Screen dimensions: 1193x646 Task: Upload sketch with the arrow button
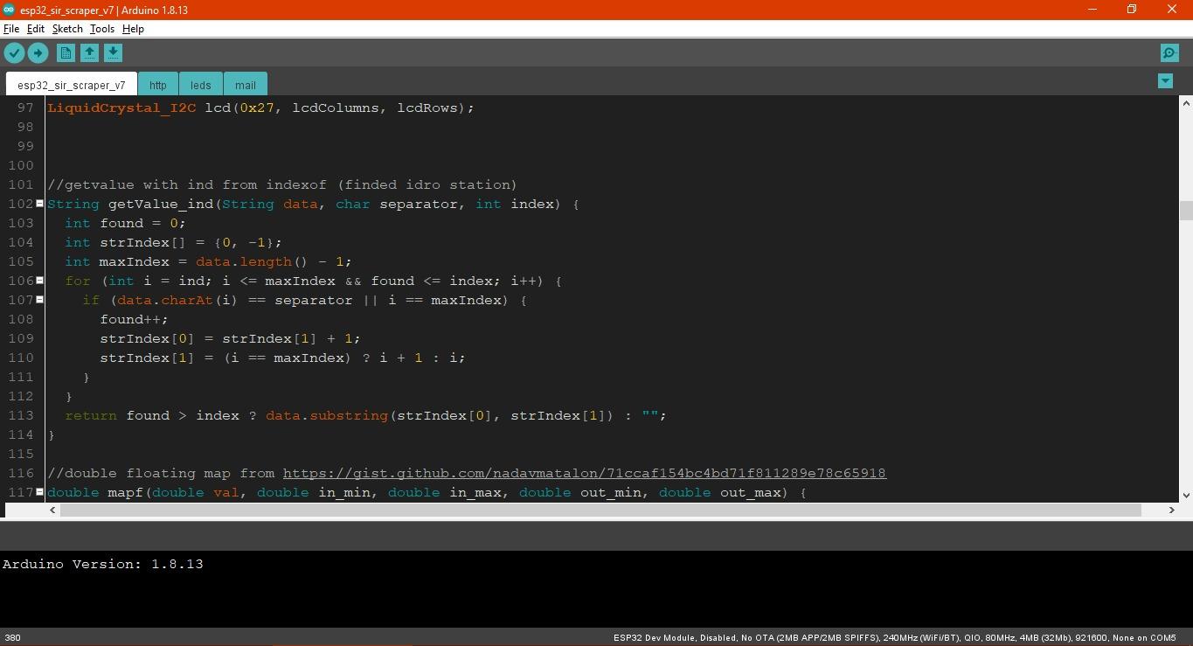(38, 53)
